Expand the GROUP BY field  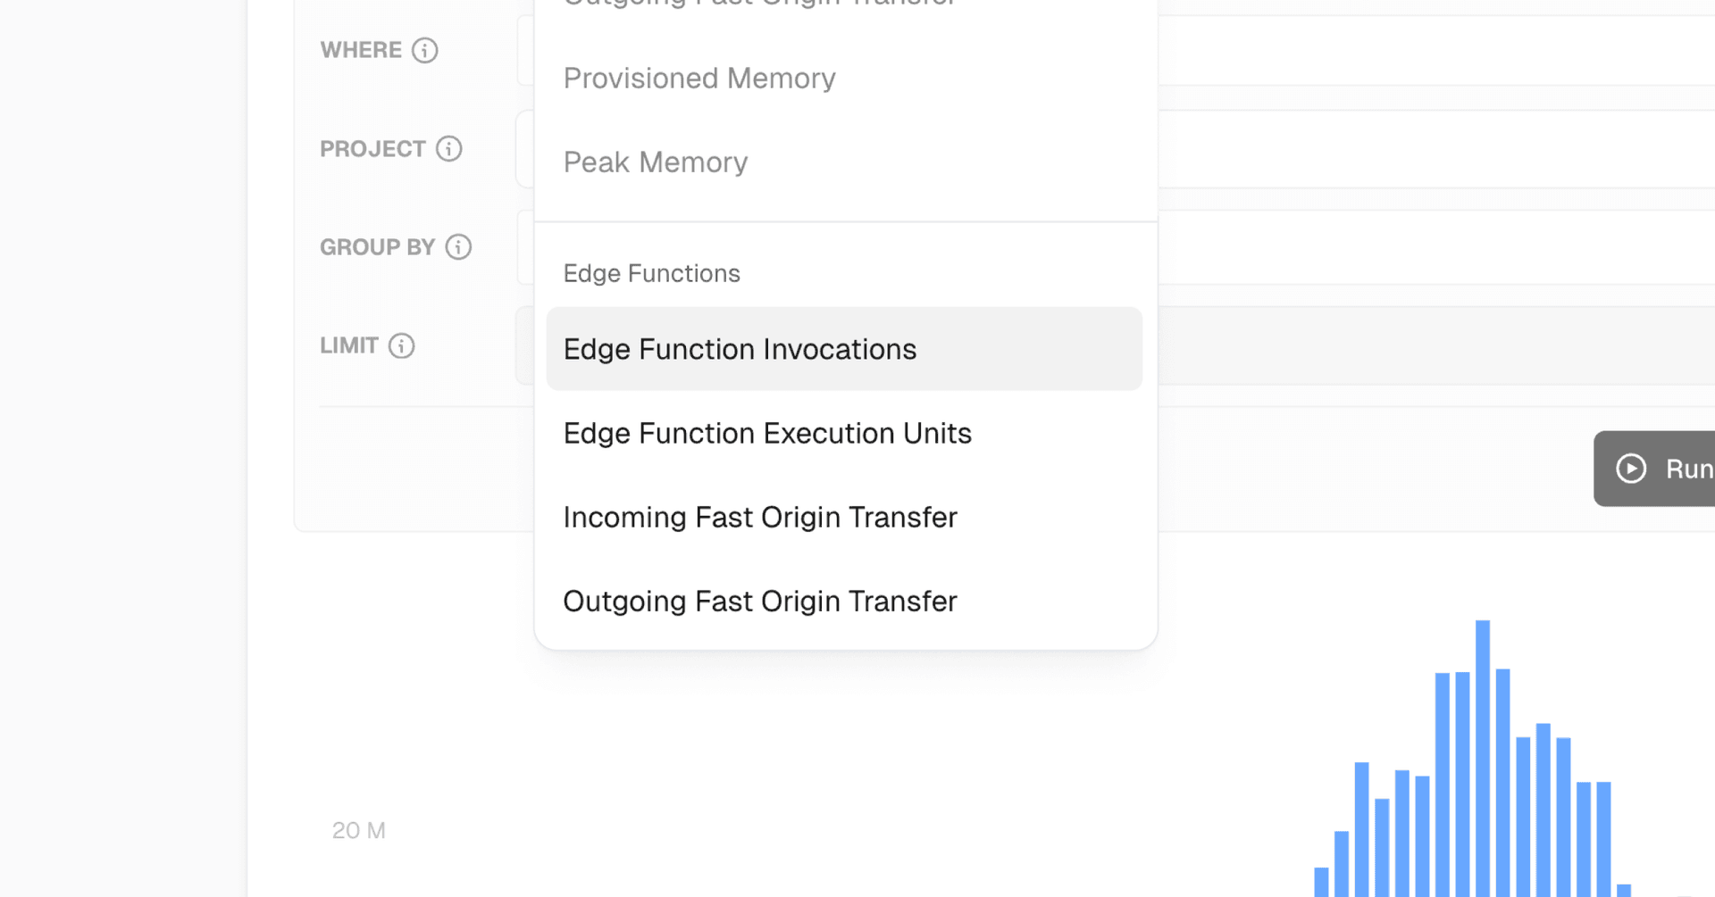[1429, 247]
